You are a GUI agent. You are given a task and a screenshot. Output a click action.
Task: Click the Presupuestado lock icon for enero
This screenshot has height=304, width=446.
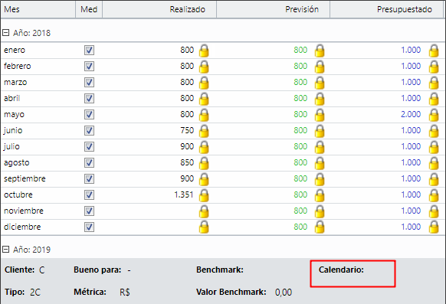(434, 51)
